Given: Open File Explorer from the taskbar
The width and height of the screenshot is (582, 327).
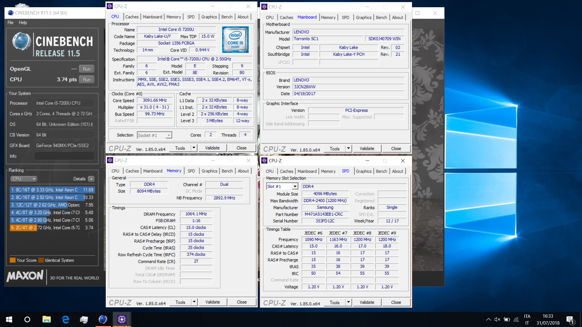Looking at the screenshot, I should tap(46, 319).
